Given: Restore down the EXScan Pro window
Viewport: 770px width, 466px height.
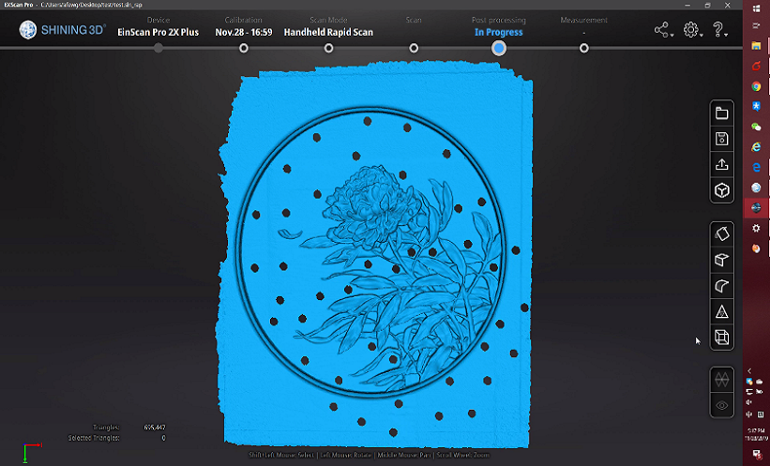Looking at the screenshot, I should click(x=708, y=5).
